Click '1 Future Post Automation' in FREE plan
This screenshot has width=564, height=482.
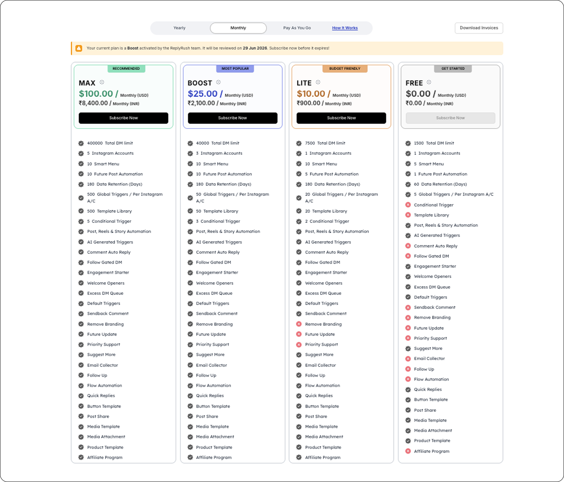click(441, 174)
